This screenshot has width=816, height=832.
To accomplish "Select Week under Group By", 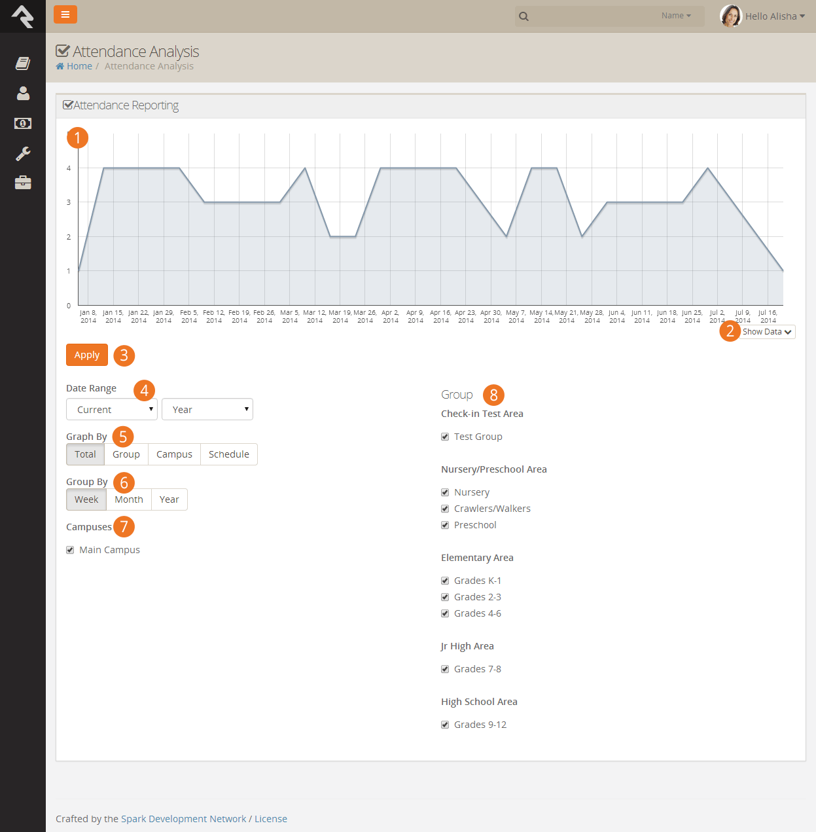I will (86, 499).
